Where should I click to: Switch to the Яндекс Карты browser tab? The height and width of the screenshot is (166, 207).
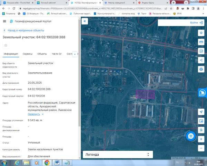point(153,3)
